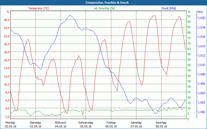This screenshot has width=207, height=129.
Task: Select the red "Temperatur [°C]" legend label
Action: pyautogui.click(x=38, y=8)
